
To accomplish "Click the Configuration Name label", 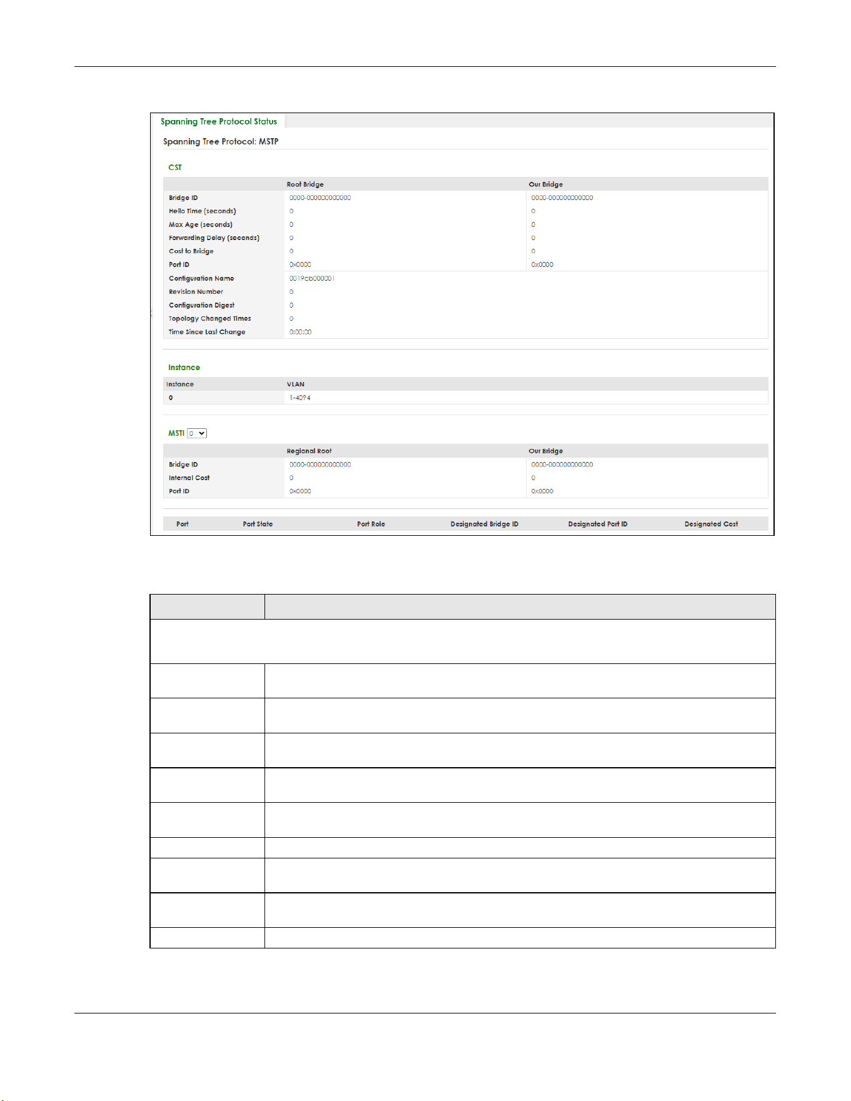I will point(201,279).
